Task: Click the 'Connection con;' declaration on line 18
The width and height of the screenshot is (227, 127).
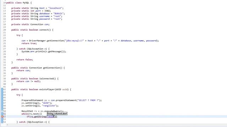Action: point(40,24)
